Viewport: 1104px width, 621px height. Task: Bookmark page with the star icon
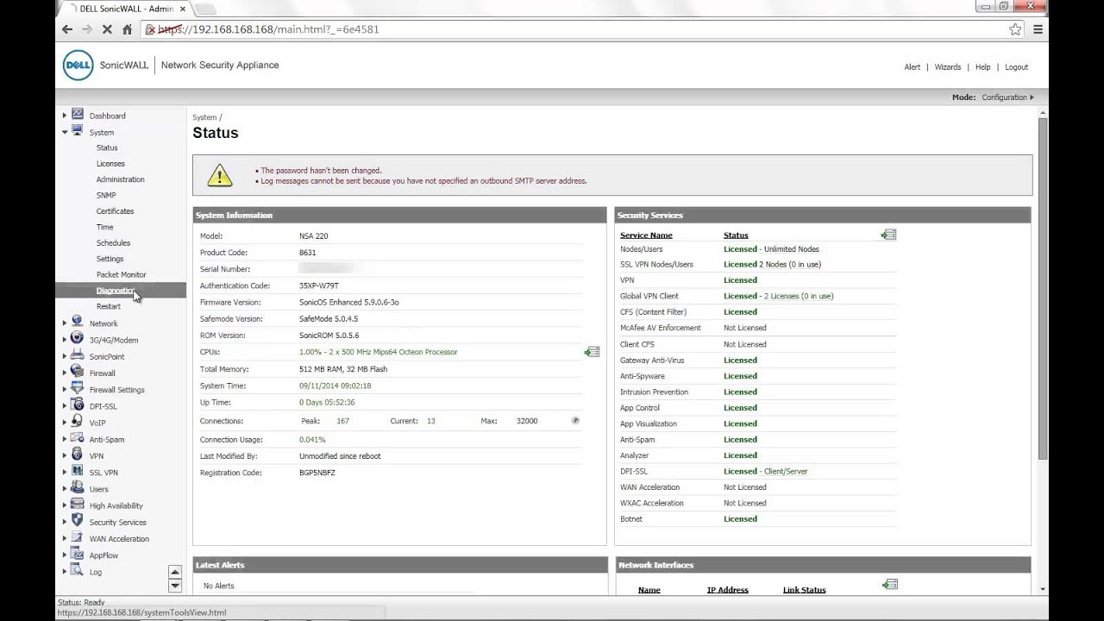point(1015,29)
